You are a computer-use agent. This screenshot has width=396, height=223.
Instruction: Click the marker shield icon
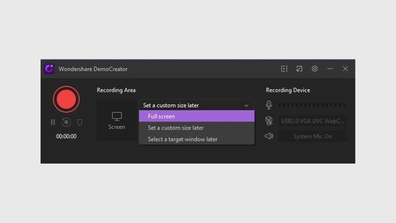pyautogui.click(x=79, y=122)
